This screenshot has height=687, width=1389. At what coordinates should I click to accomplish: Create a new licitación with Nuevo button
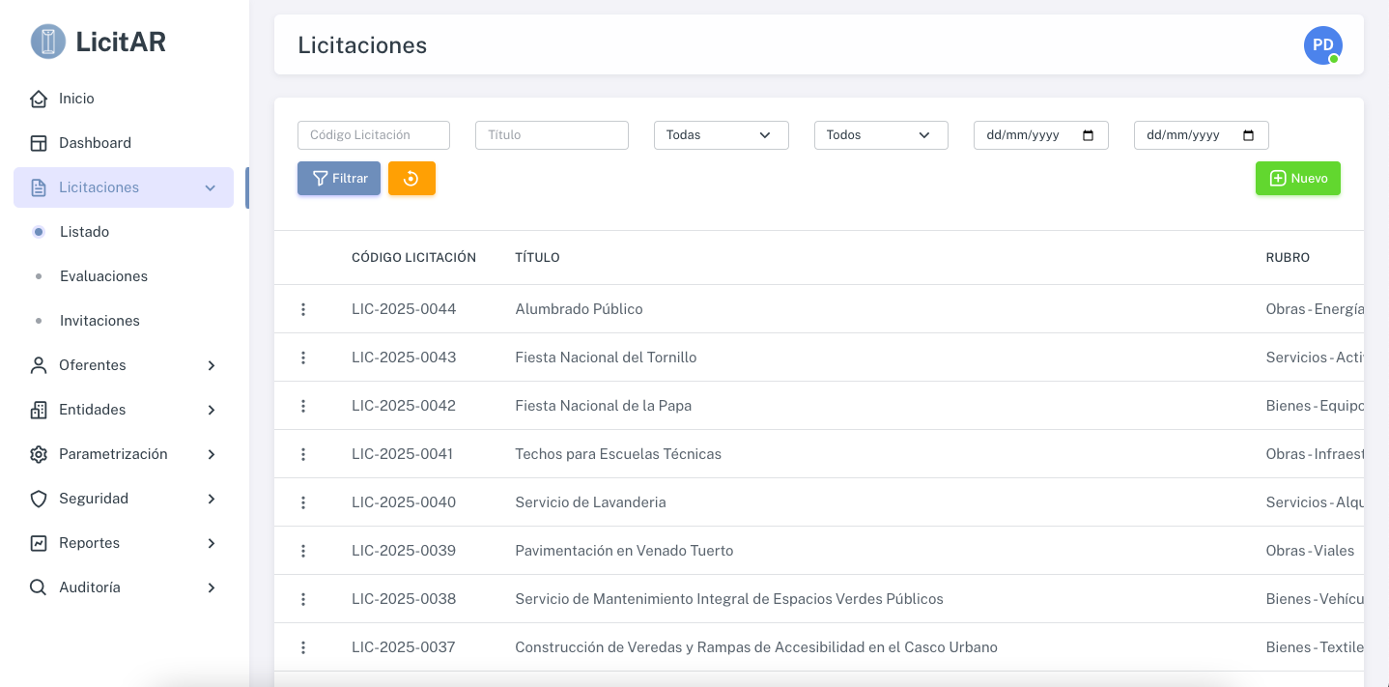[x=1298, y=179]
